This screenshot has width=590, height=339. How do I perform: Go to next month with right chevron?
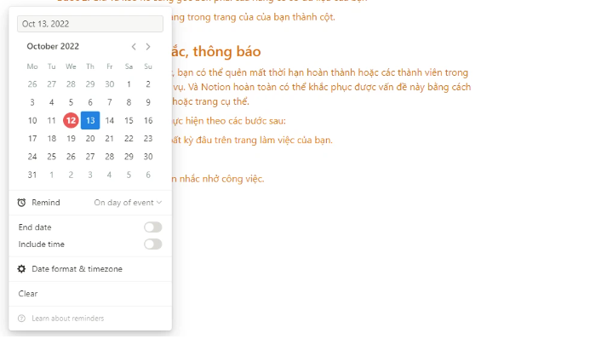pos(148,47)
